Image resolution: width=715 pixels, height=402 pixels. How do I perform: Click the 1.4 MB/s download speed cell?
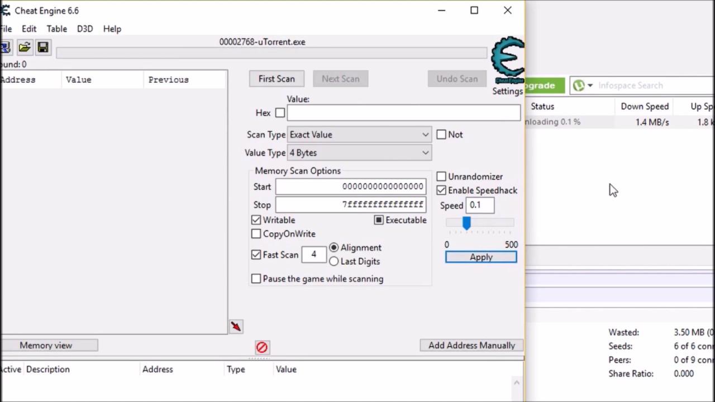pyautogui.click(x=652, y=122)
